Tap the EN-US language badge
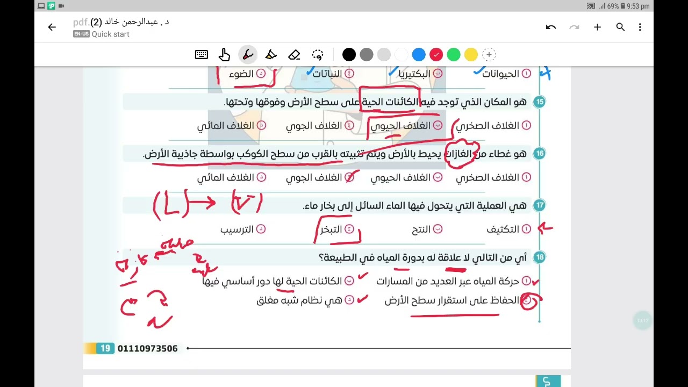 (81, 34)
